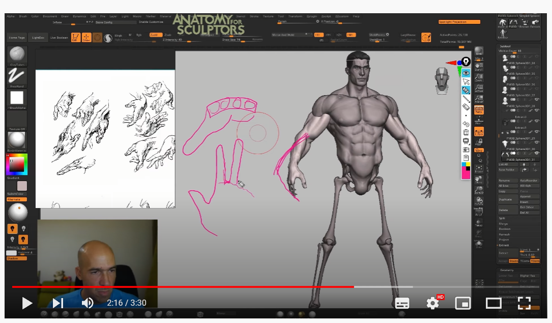Viewport: 552px width, 323px height.
Task: Click the Duplicate subtool button
Action: (508, 199)
